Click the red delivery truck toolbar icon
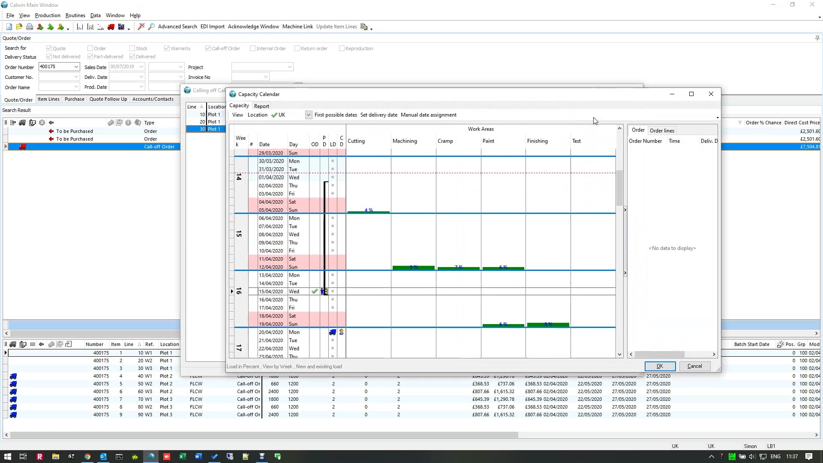This screenshot has width=823, height=463. click(111, 27)
